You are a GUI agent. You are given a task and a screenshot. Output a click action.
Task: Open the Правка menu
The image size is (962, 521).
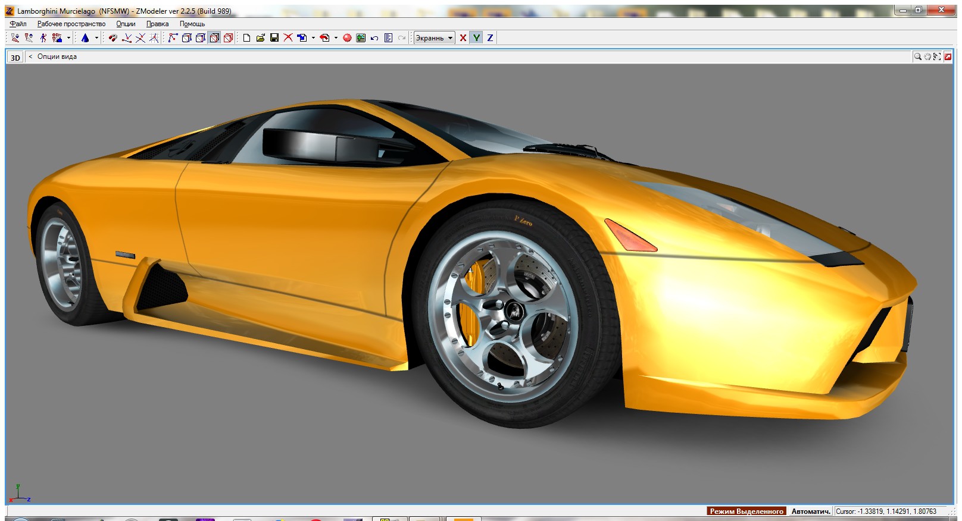pyautogui.click(x=157, y=24)
